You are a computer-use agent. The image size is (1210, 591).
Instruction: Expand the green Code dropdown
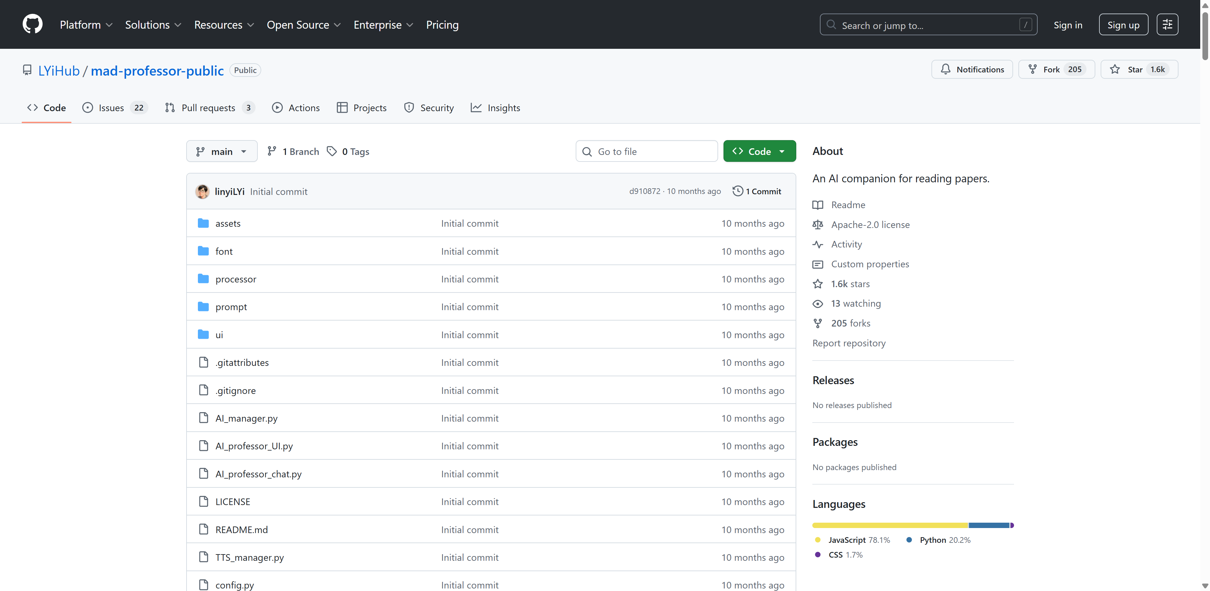click(759, 152)
